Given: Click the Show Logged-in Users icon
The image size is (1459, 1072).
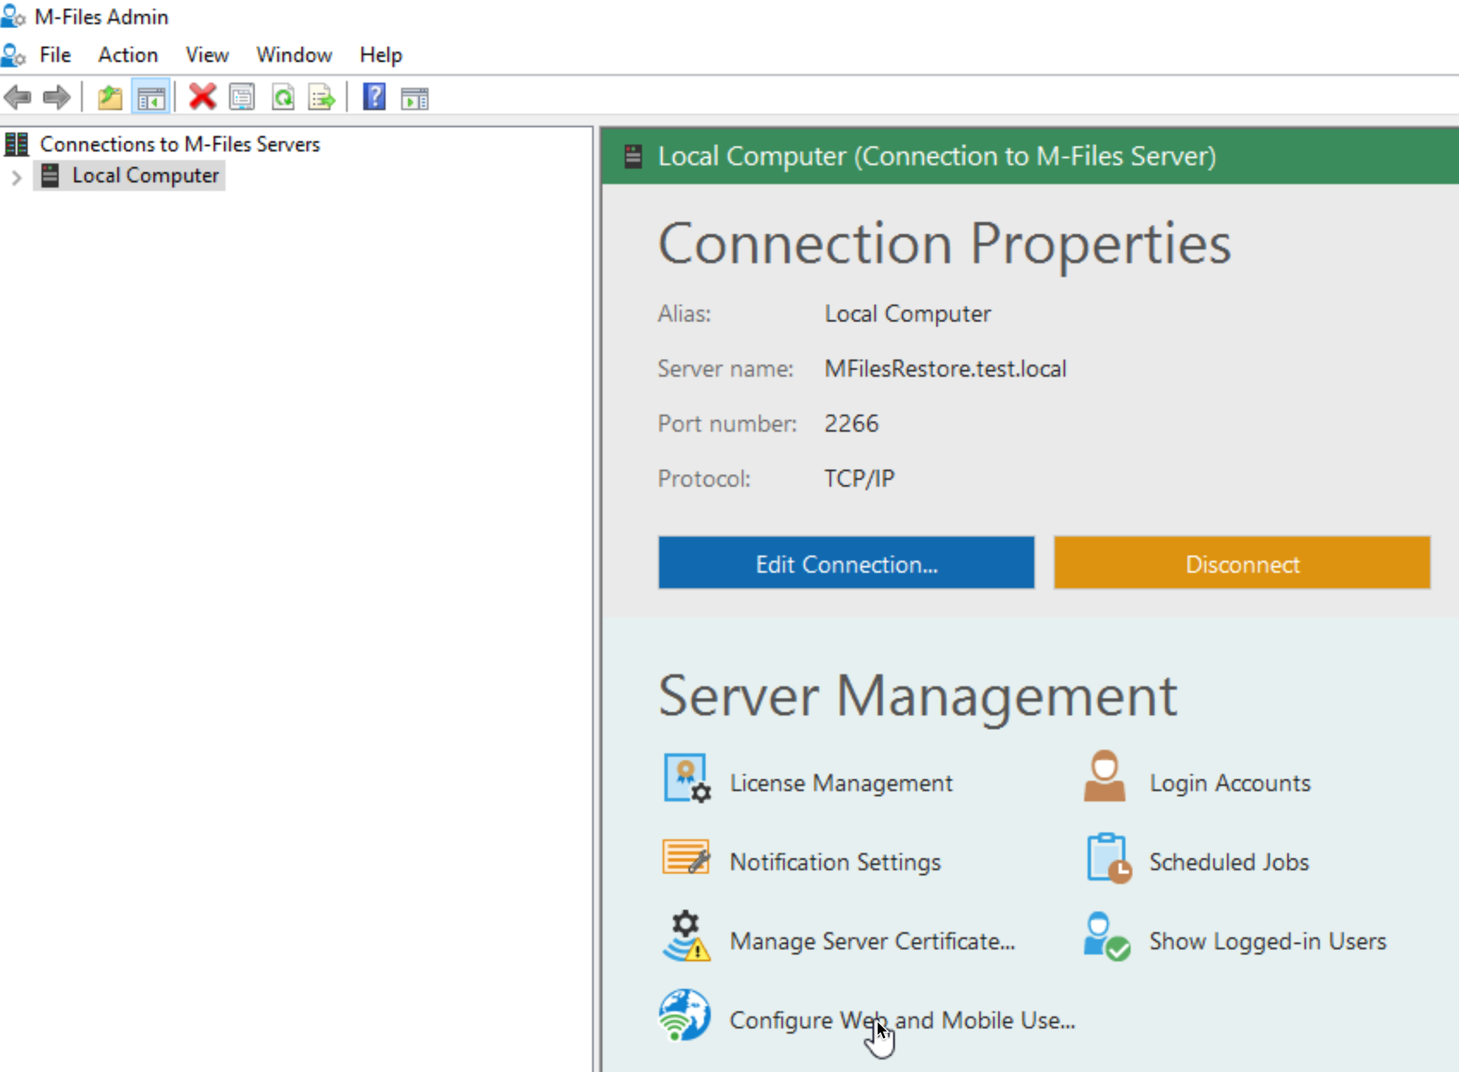Looking at the screenshot, I should click(x=1107, y=936).
